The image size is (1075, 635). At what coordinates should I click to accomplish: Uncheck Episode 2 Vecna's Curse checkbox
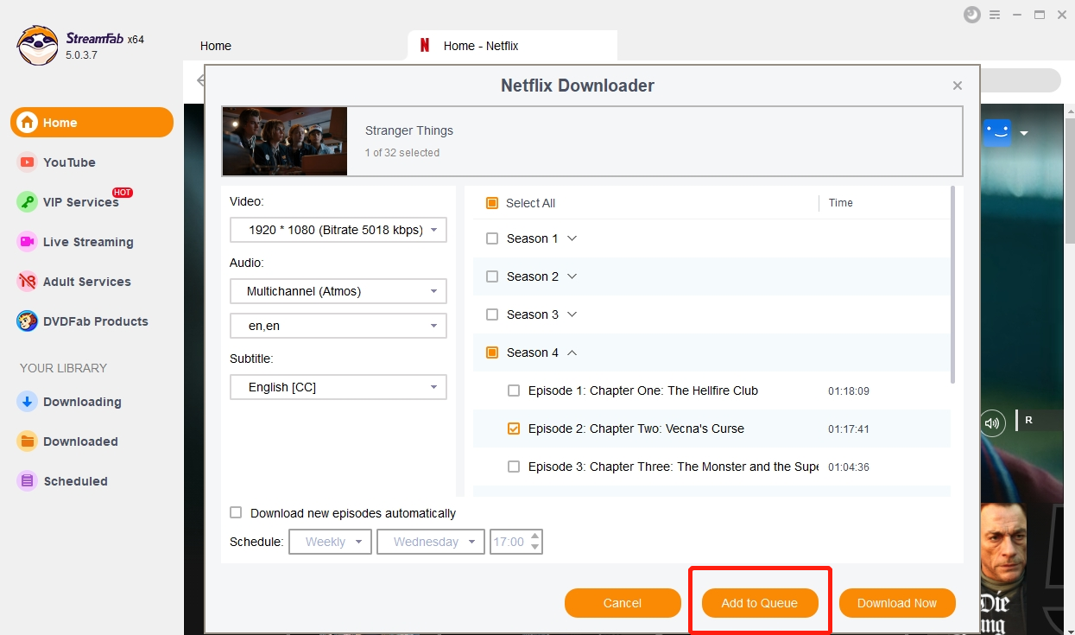coord(514,429)
